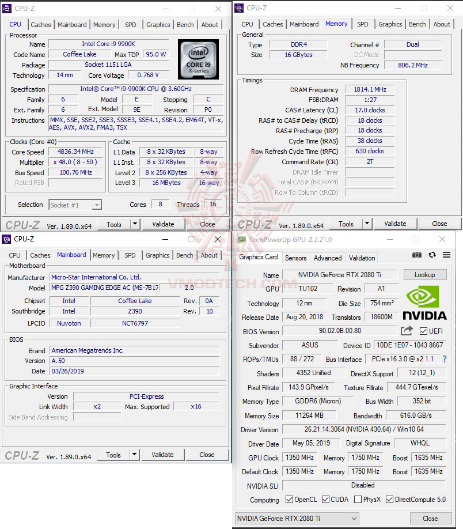This screenshot has width=463, height=529.
Task: Click the CPU-Z app icon in Mainboard window title bar
Action: (6, 239)
